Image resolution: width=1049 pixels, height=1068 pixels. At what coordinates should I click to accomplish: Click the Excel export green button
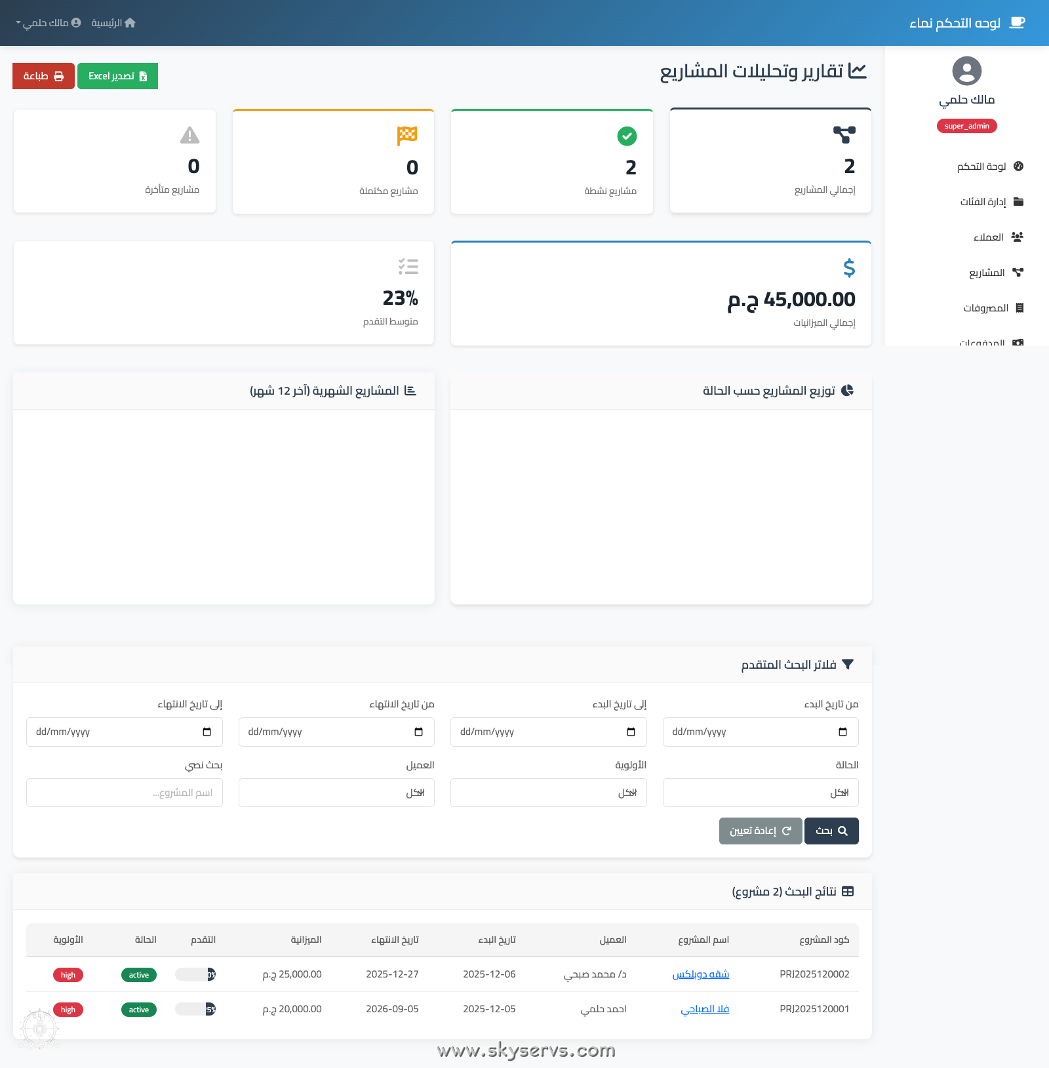[x=117, y=76]
